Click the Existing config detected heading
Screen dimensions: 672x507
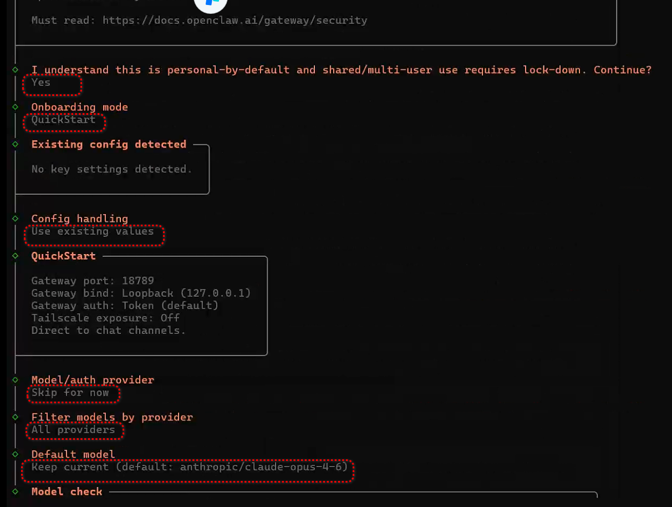(x=109, y=144)
